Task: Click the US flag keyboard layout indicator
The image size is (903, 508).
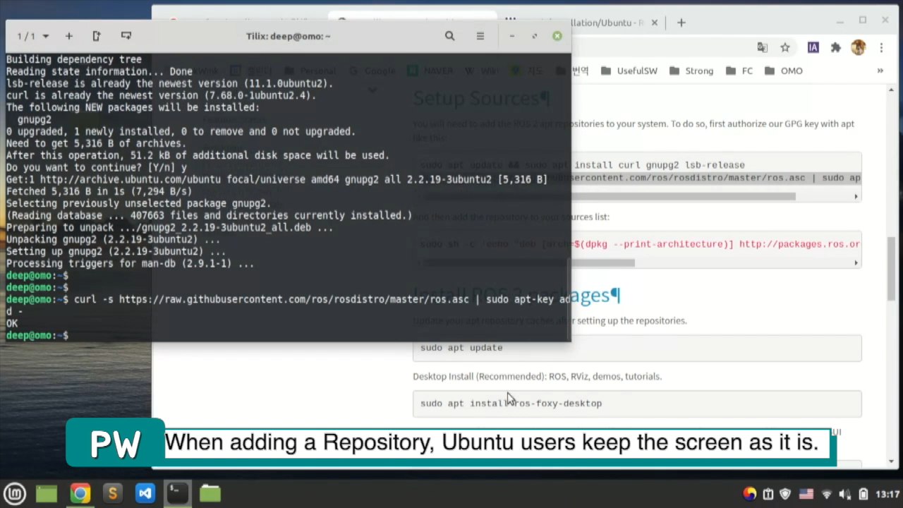Action: point(806,494)
